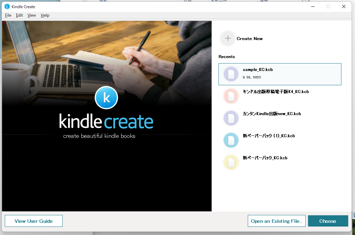This screenshot has width=355, height=235.
Task: Click the blue icon for 新ペーパーバック (1)_KC.kcb
Action: click(231, 140)
